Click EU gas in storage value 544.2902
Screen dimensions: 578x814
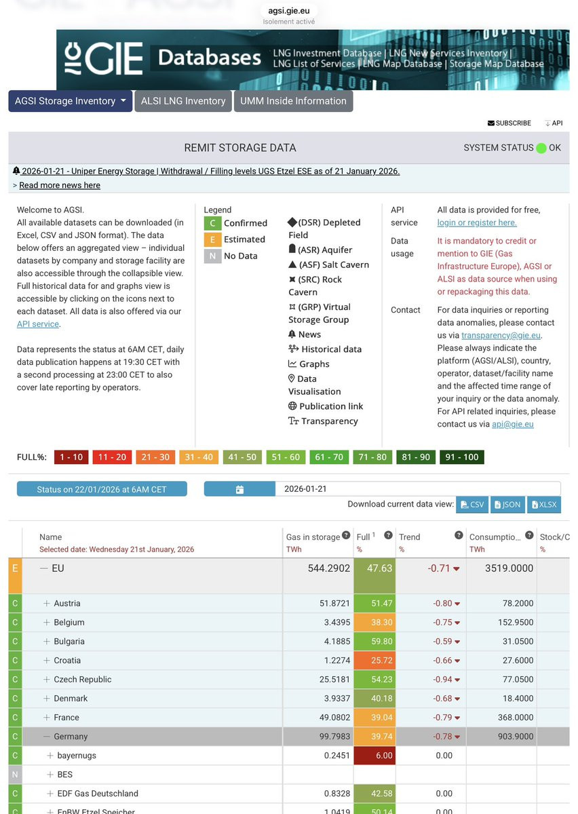329,568
